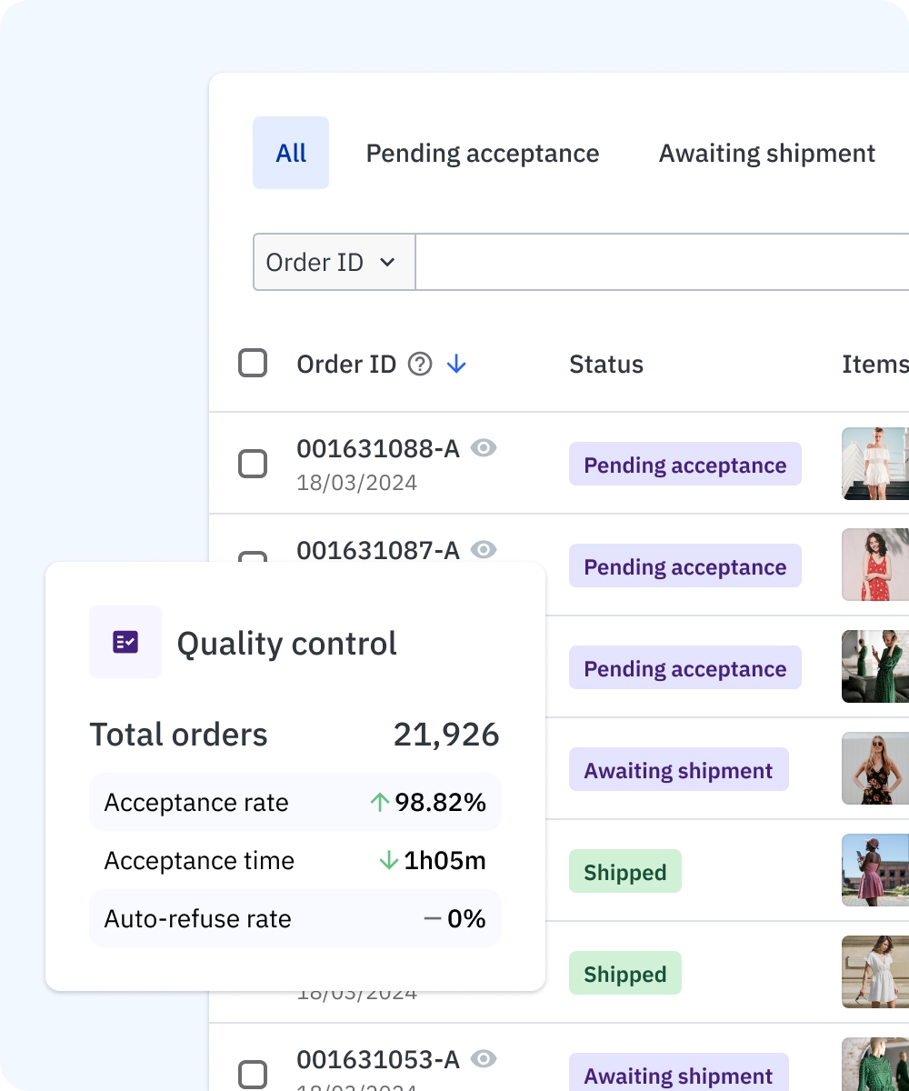Switch to the Awaiting shipment tab

point(767,154)
